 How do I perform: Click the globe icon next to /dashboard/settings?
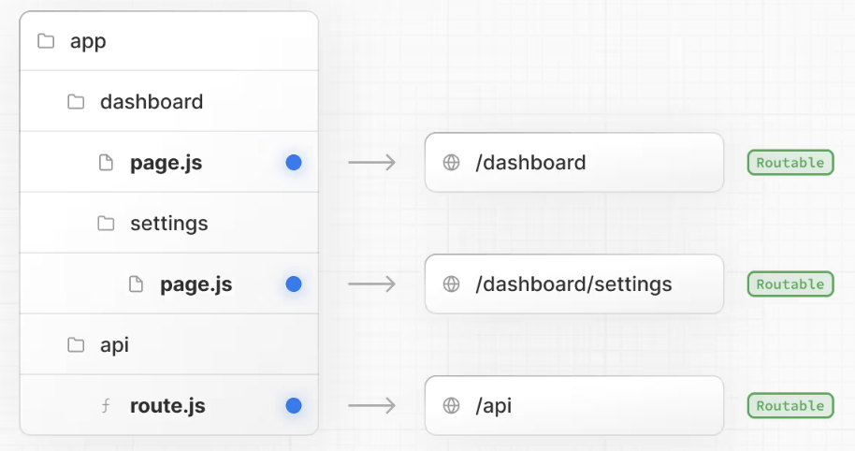(451, 284)
